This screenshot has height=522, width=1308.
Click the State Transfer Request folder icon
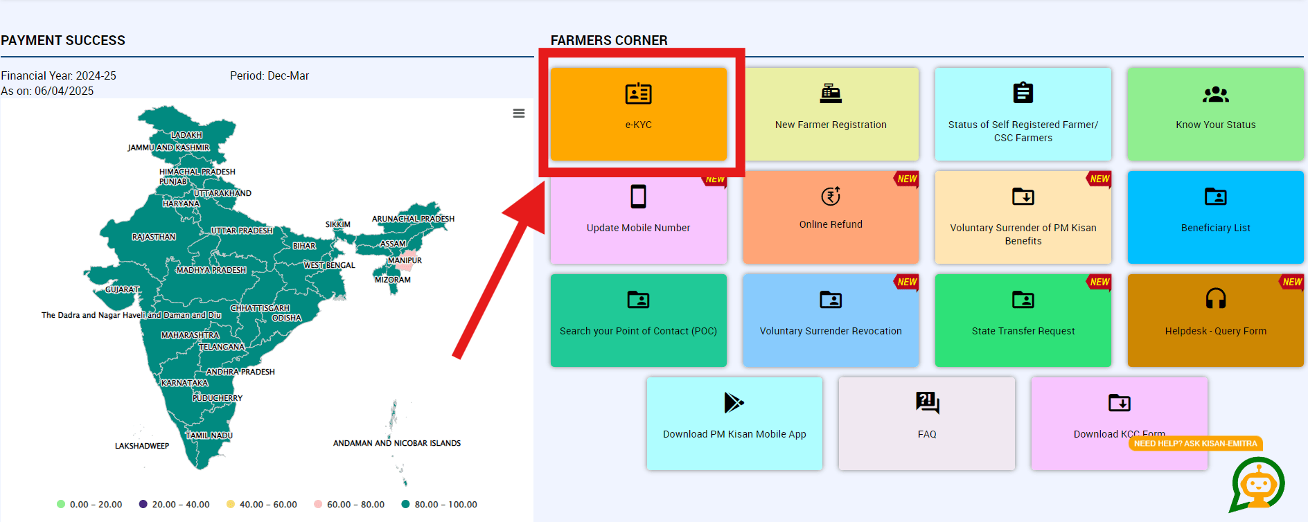tap(1023, 300)
